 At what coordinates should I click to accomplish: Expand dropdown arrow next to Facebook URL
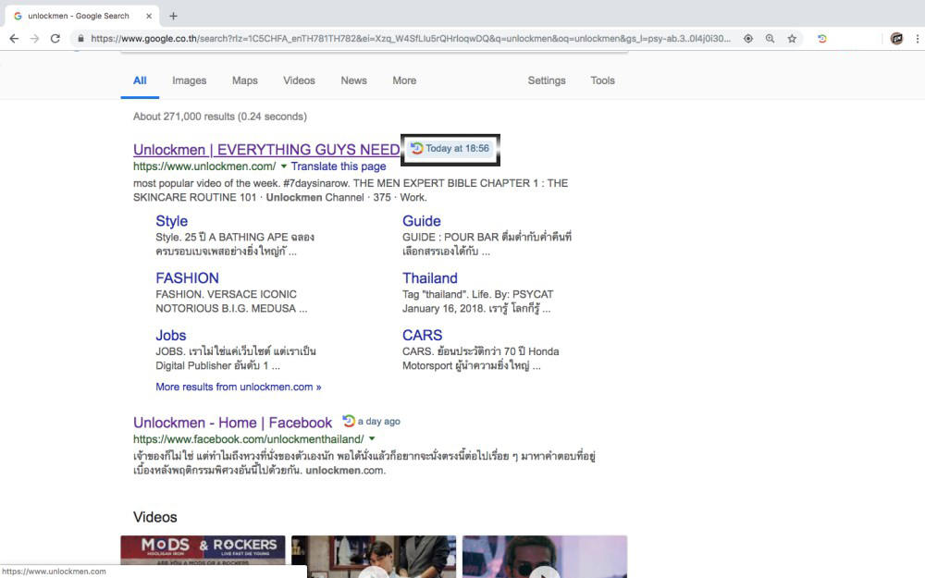tap(372, 438)
